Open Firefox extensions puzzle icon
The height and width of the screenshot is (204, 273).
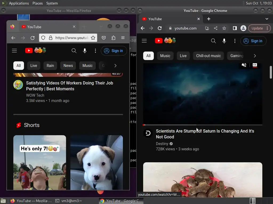(113, 38)
